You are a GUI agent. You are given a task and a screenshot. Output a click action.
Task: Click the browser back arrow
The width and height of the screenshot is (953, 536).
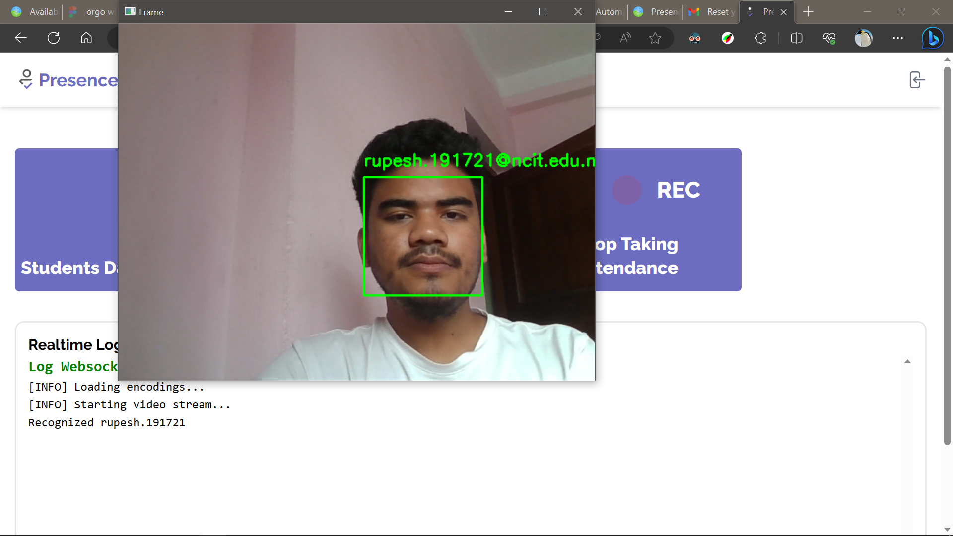point(21,38)
